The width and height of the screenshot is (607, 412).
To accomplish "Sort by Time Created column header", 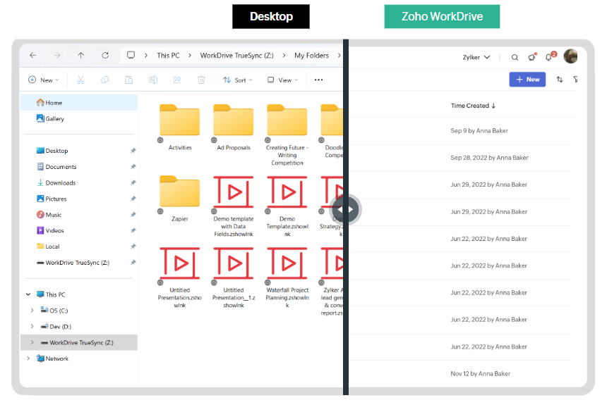I will point(473,106).
